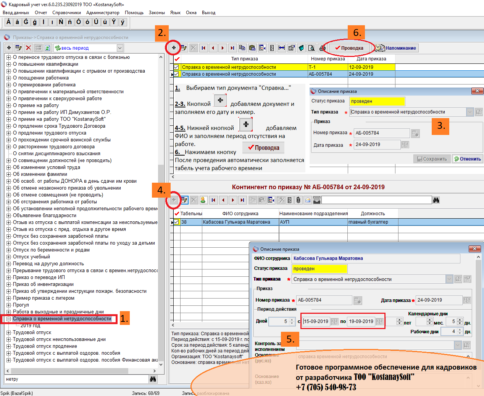Image resolution: width=484 pixels, height=396 pixels.
Task: Collapse 'Справка о временной нетрудоспособности' node
Action: [x=8, y=319]
